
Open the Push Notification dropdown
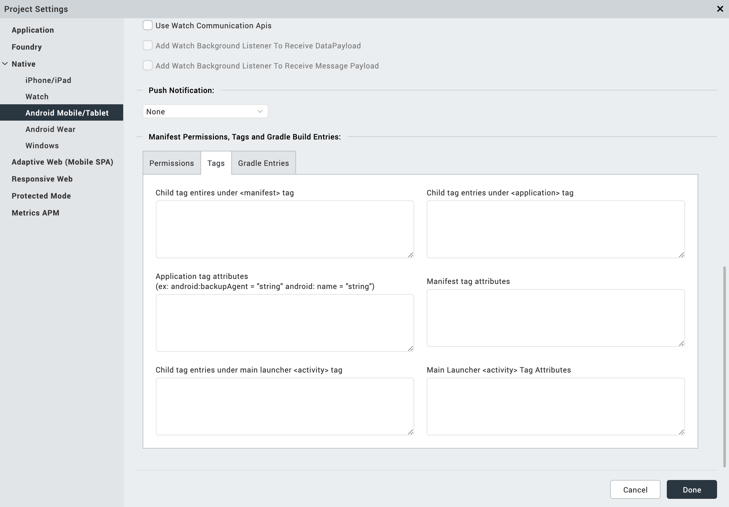(x=205, y=112)
